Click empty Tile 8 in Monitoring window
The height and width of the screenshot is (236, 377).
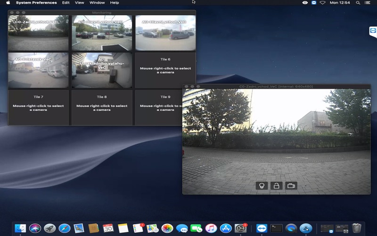tap(102, 108)
